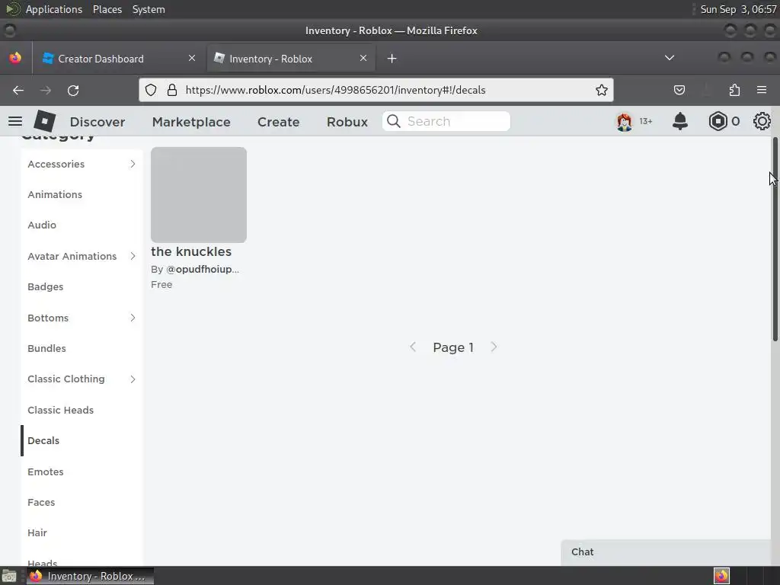Click the search magnifier icon
The height and width of the screenshot is (585, 780).
(394, 121)
